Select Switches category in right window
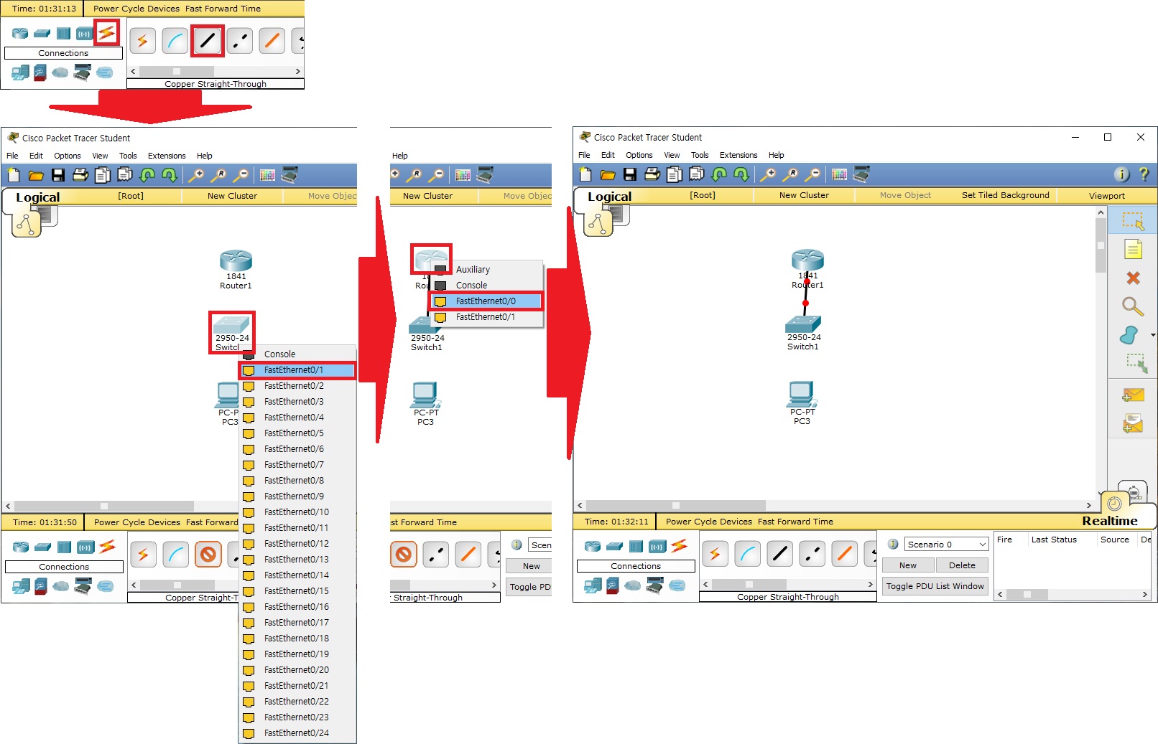1158x744 pixels. (x=614, y=547)
